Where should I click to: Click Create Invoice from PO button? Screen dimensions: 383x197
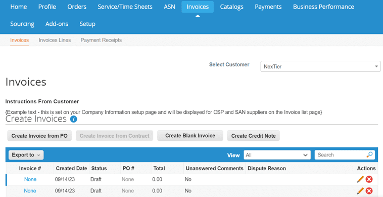[x=39, y=136]
